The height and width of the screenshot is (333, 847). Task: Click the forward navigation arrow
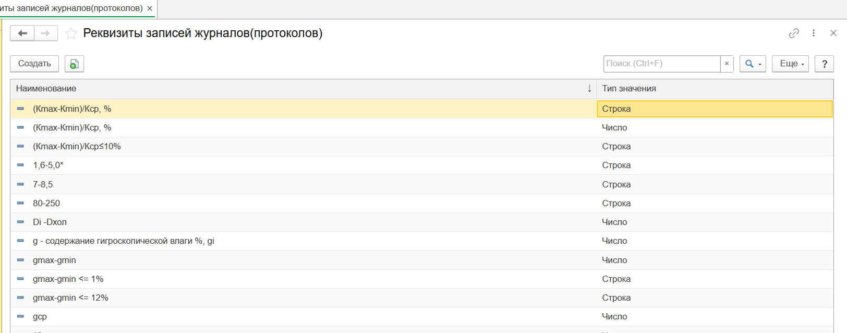point(46,33)
